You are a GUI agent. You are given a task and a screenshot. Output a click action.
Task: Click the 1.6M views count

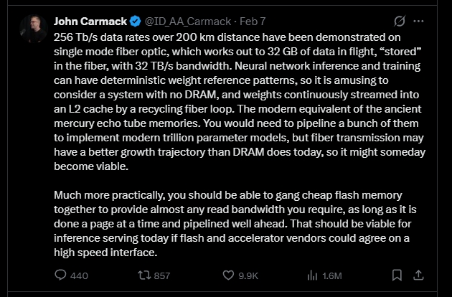pos(331,275)
